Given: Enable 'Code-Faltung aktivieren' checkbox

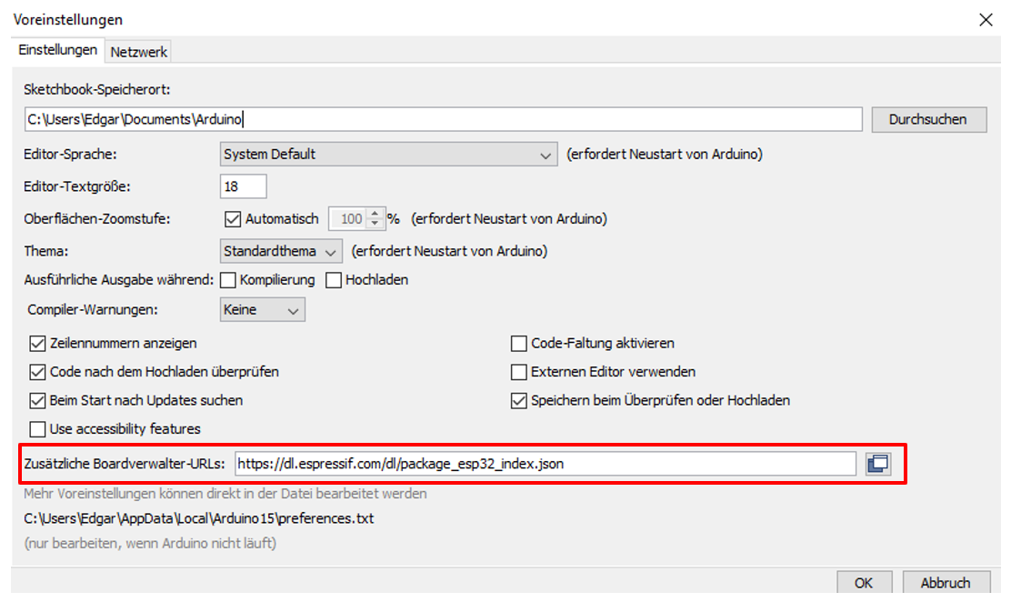Looking at the screenshot, I should coord(518,343).
